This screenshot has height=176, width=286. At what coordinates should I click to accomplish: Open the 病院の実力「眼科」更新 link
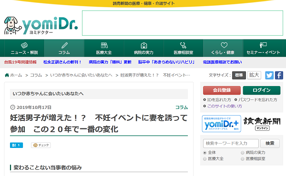[110, 62]
